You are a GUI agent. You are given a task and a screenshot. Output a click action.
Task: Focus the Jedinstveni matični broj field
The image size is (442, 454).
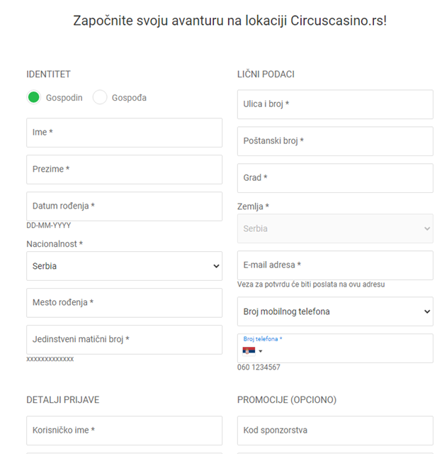(x=124, y=340)
